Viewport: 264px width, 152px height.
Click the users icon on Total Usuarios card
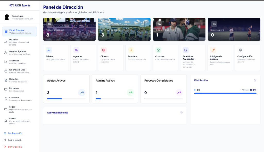49,24
